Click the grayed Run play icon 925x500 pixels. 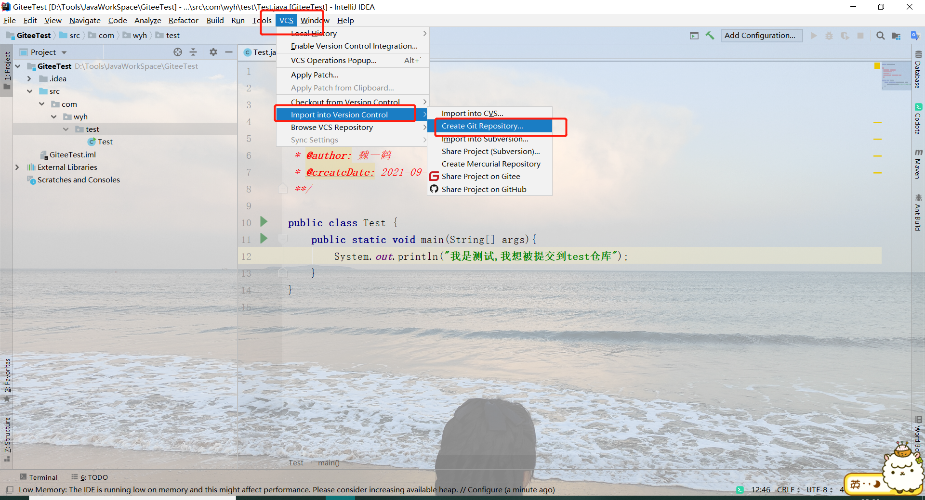(x=814, y=36)
